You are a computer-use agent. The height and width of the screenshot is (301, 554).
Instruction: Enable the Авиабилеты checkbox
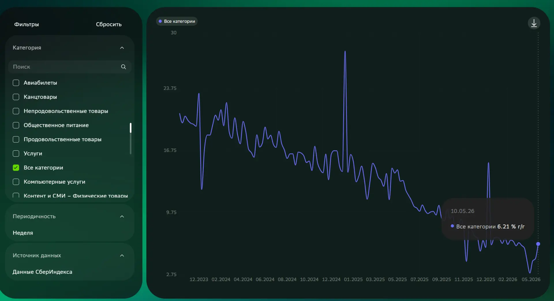click(16, 83)
